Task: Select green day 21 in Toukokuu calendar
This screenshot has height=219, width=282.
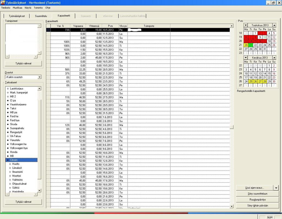Action: pyautogui.click(x=251, y=45)
